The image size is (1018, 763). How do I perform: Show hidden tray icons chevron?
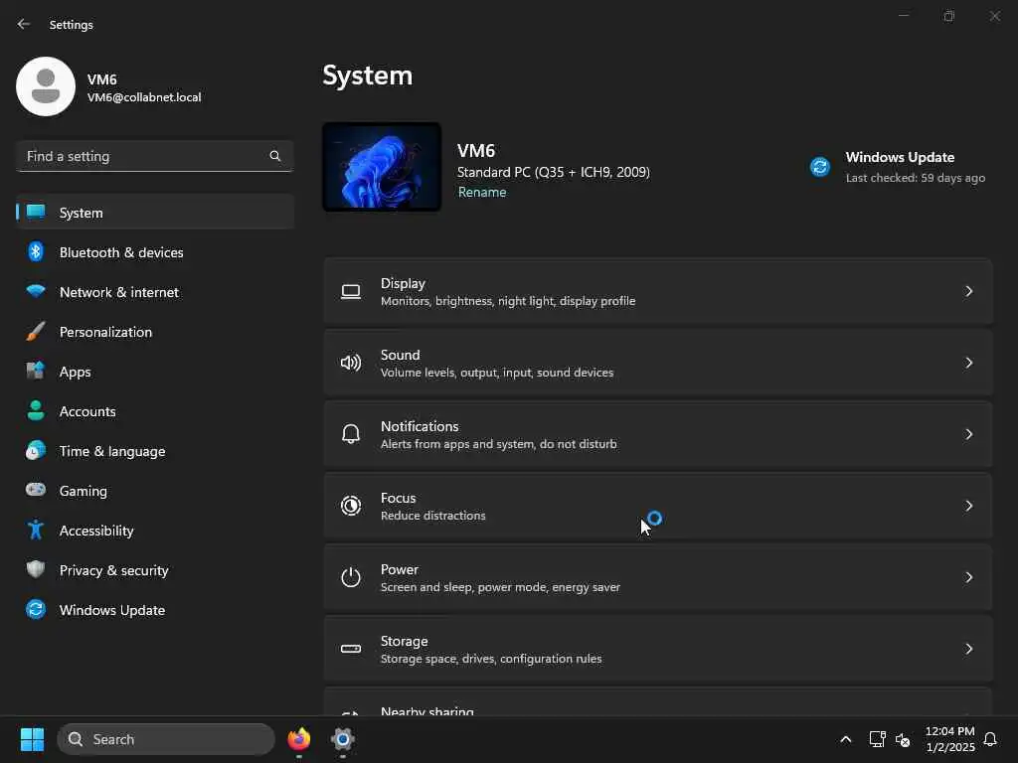click(845, 739)
